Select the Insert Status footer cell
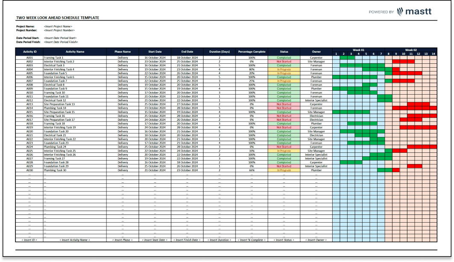This screenshot has height=262, width=454. click(x=284, y=240)
